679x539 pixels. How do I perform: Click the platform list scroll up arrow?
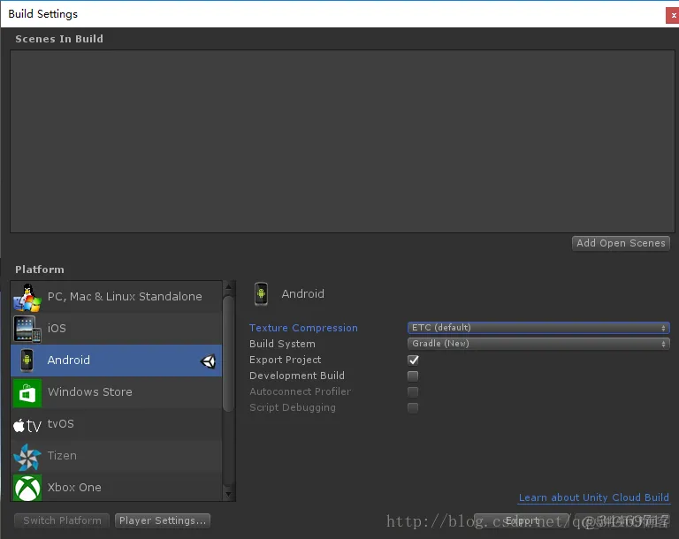229,286
